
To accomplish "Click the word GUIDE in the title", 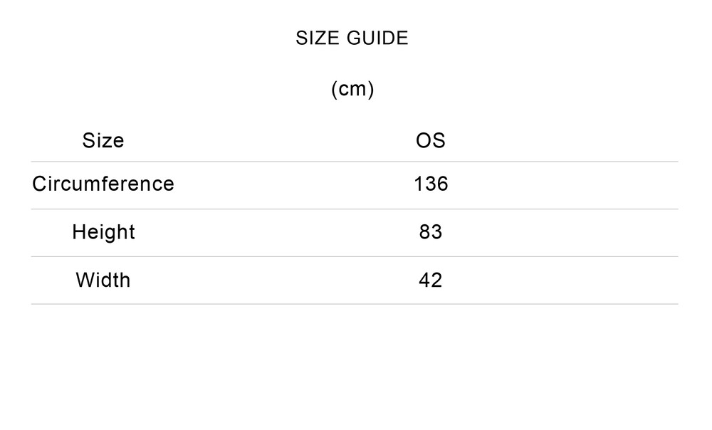I will click(x=378, y=38).
